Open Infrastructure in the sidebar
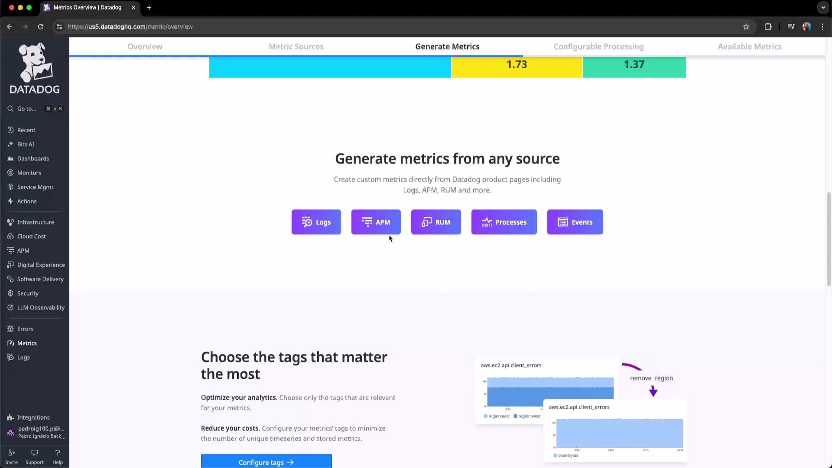The height and width of the screenshot is (468, 832). 36,222
